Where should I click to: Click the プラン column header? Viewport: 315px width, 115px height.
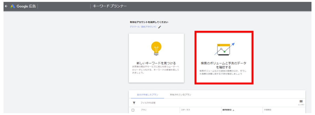[x=143, y=110]
